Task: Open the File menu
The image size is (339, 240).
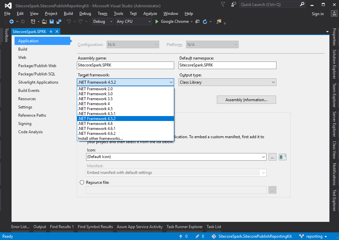Action: [7, 14]
